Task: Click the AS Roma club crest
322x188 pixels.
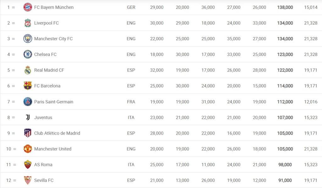Action: click(28, 164)
